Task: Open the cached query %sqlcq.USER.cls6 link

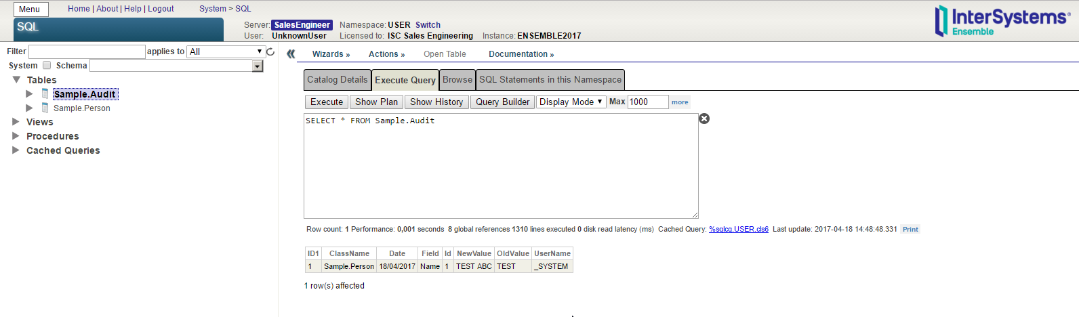Action: click(738, 230)
